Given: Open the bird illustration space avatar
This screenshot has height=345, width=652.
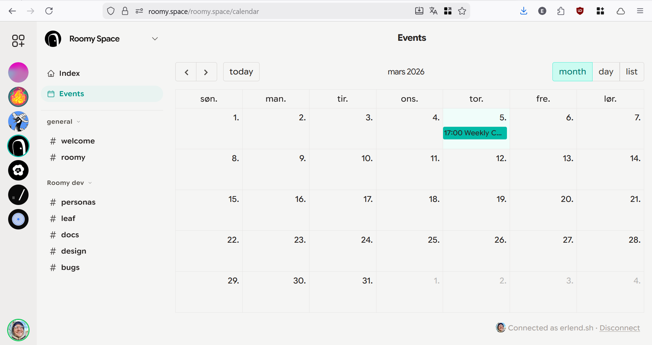Looking at the screenshot, I should point(18,121).
